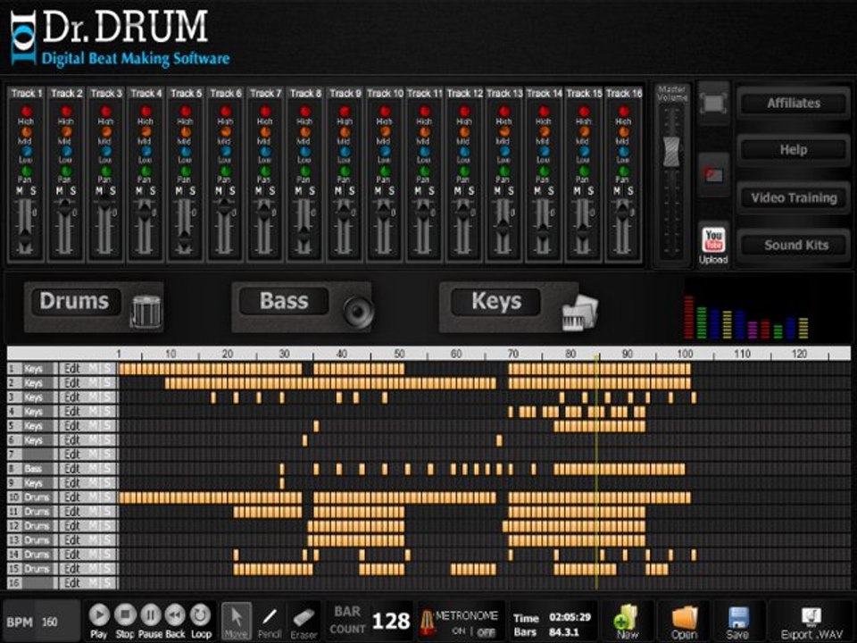The image size is (857, 643).
Task: Click Edit on empty row 16
Action: pos(72,583)
